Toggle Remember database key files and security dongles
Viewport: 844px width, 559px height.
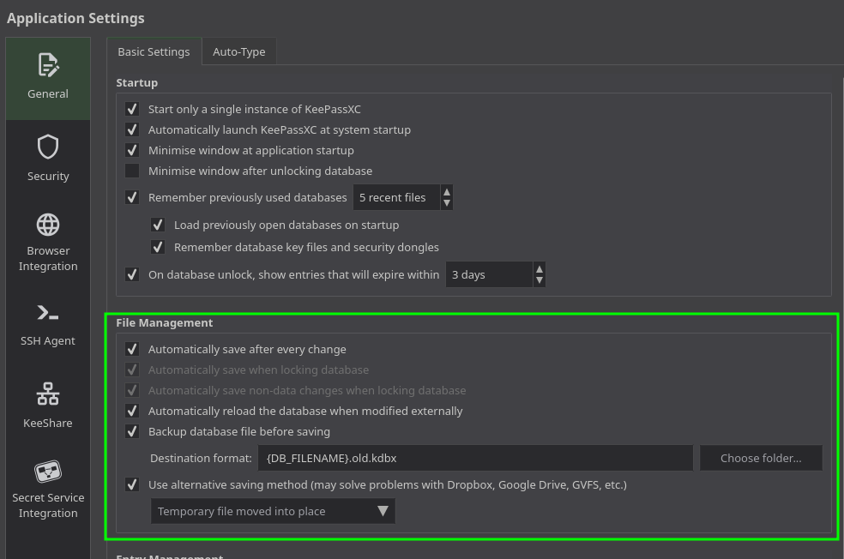pos(158,247)
